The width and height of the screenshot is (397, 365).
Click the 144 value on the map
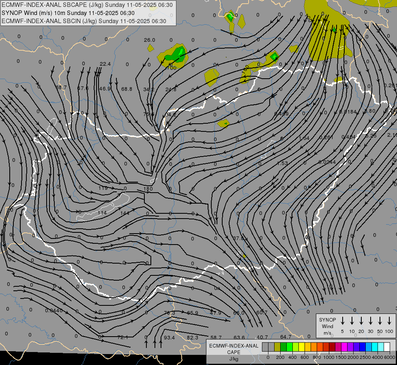click(125, 213)
